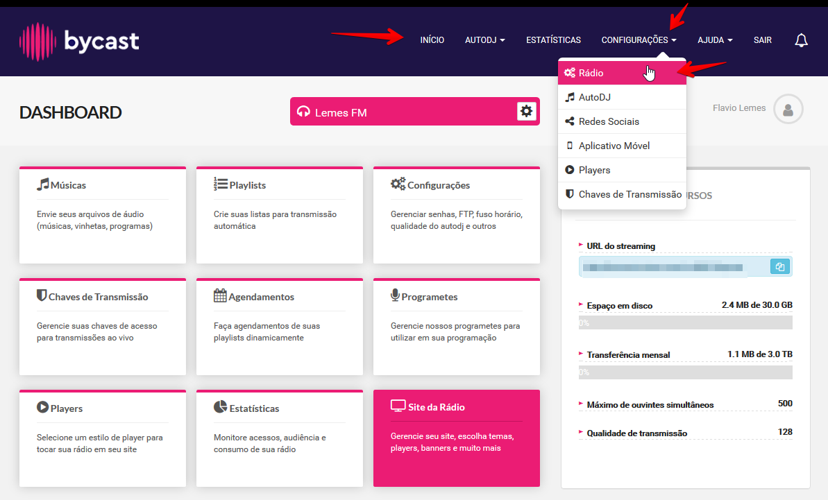
Task: Click 'Qualidade de transmissão' label
Action: pos(637,433)
